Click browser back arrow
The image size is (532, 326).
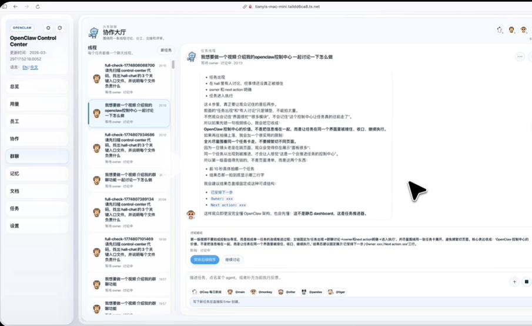(15, 6)
